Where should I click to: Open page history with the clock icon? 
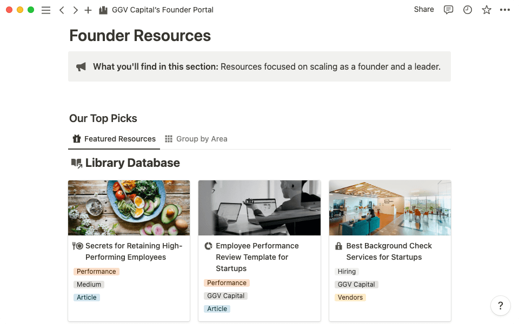(467, 10)
